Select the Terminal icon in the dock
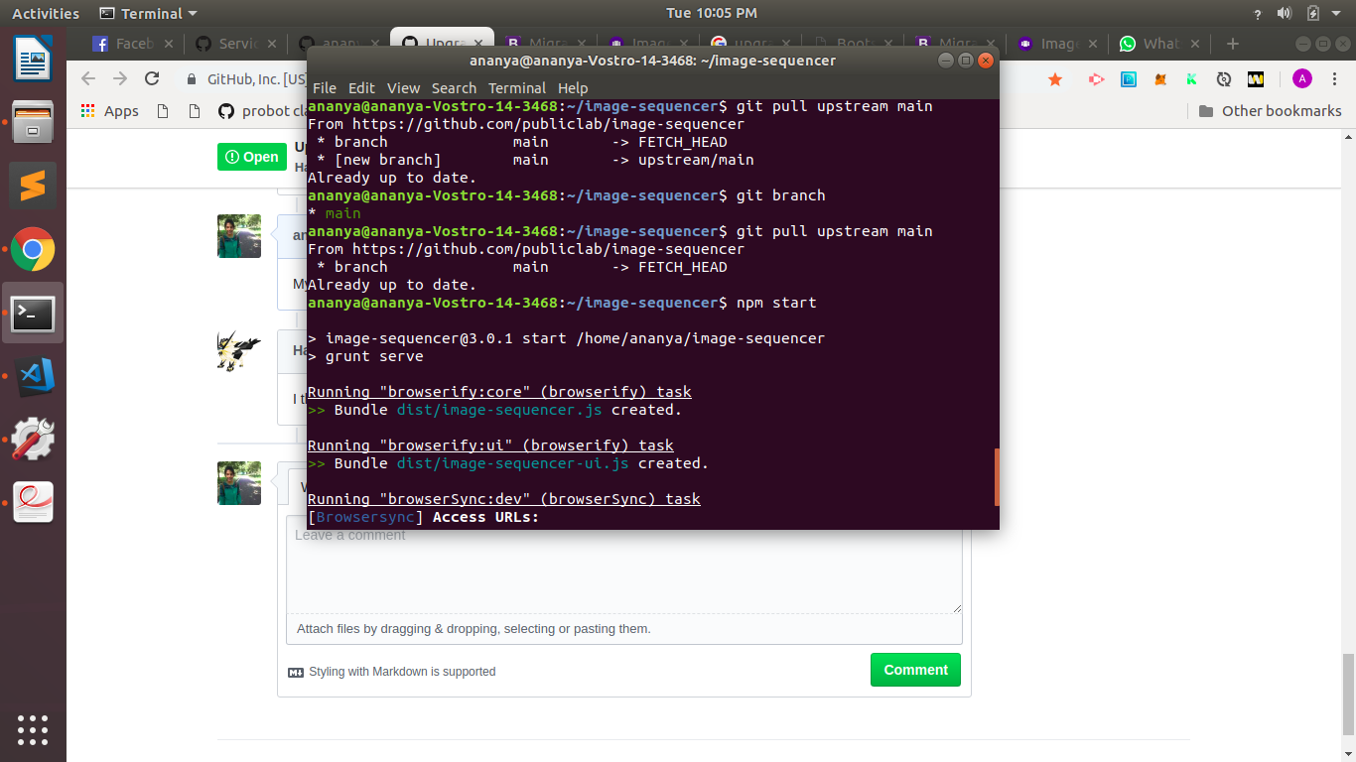Screen dimensions: 1356x762 click(33, 314)
